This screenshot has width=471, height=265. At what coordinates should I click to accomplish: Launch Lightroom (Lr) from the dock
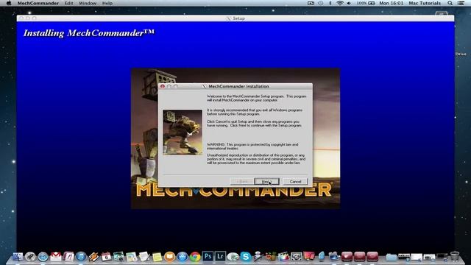click(x=220, y=256)
